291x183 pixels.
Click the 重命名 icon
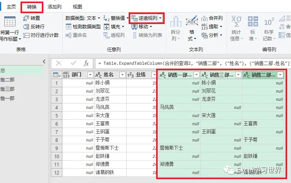(69, 35)
